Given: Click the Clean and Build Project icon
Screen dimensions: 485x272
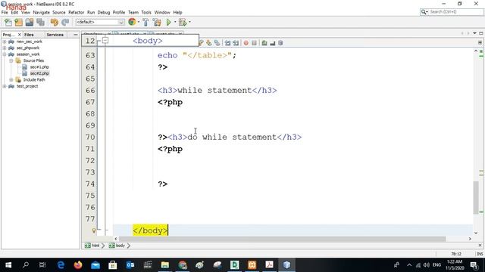Looking at the screenshot, I should [157, 22].
